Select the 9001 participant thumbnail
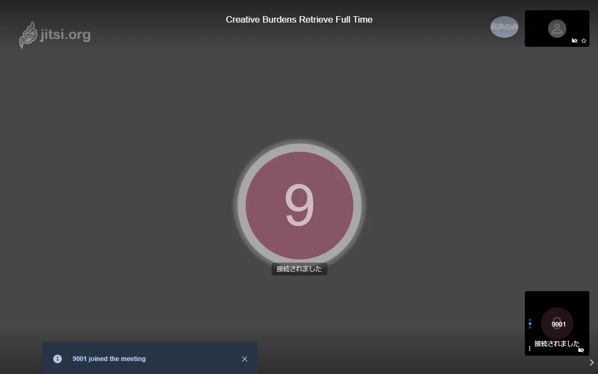The width and height of the screenshot is (598, 374). coord(557,323)
